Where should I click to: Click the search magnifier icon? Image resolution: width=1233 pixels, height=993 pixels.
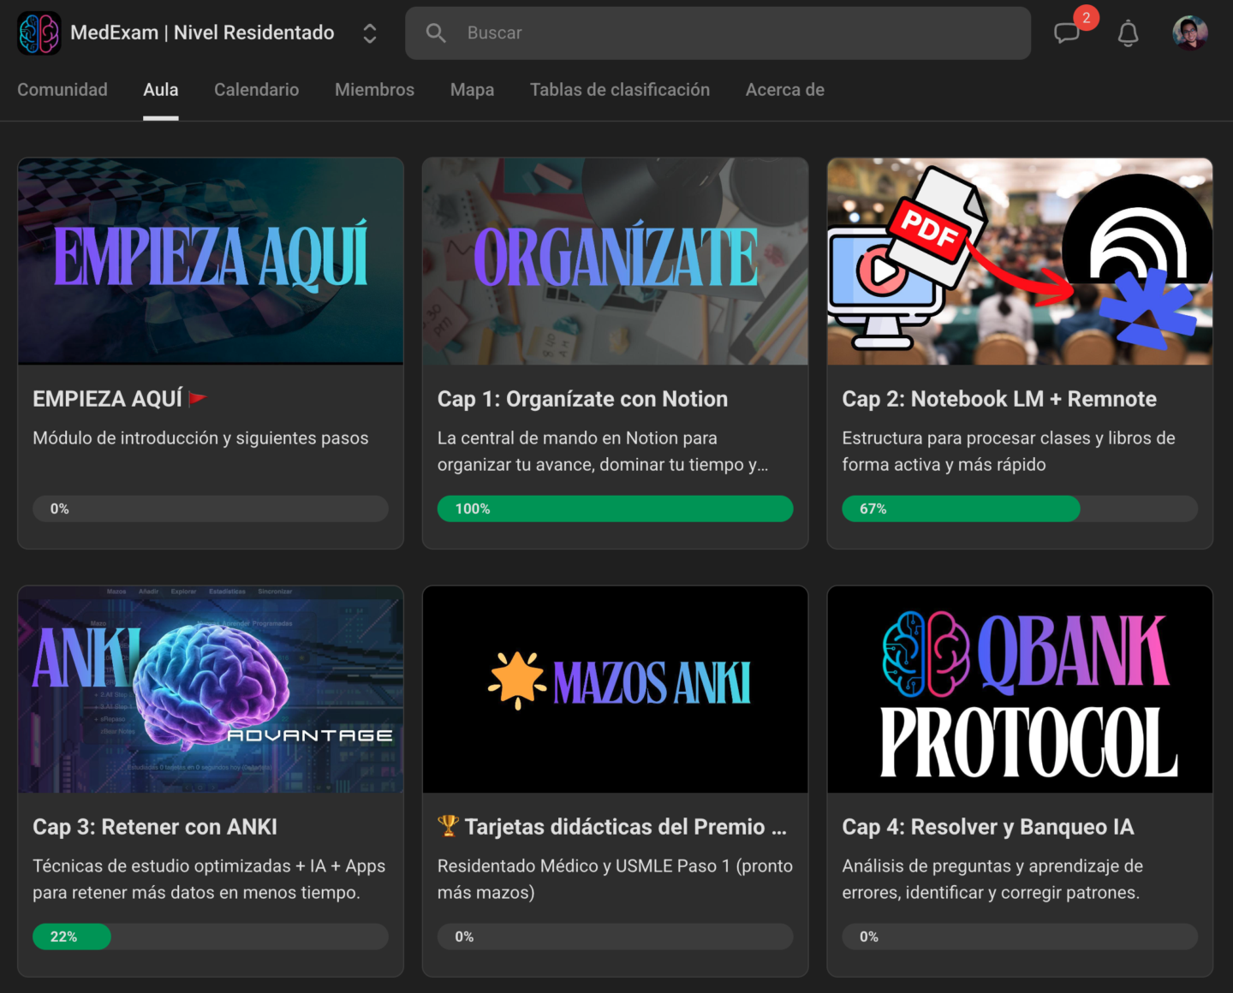[x=436, y=33]
